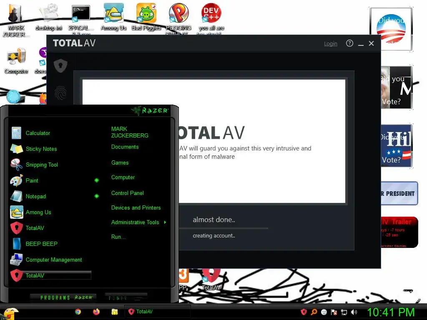
Task: Select MARK ZUCKER desktop icon
Action: tap(15, 20)
